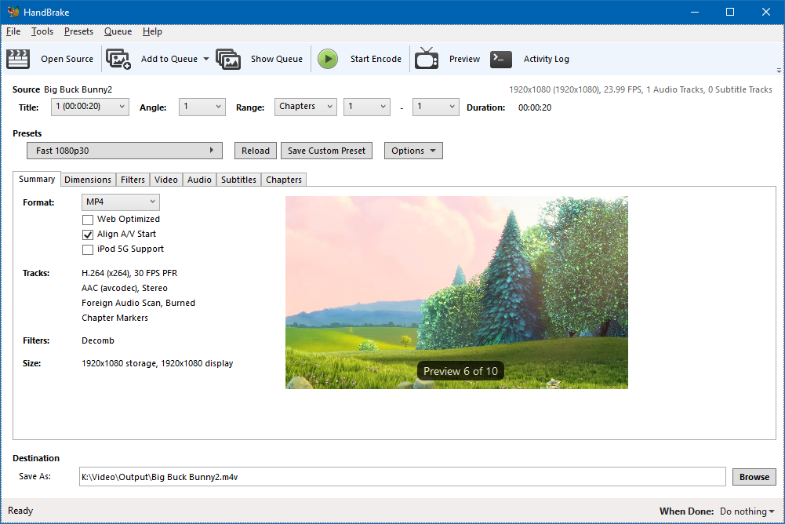This screenshot has height=524, width=785.
Task: Open the Tools menu
Action: pyautogui.click(x=42, y=31)
